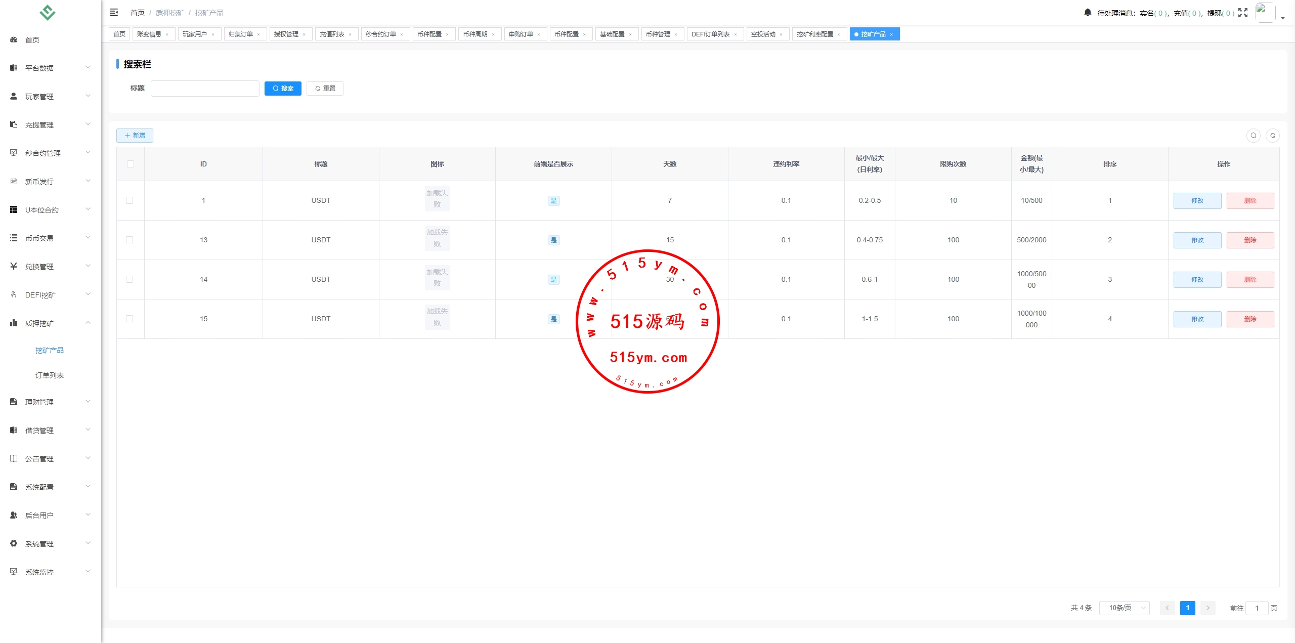The image size is (1295, 643).
Task: Click the 标题 search input field
Action: [x=205, y=89]
